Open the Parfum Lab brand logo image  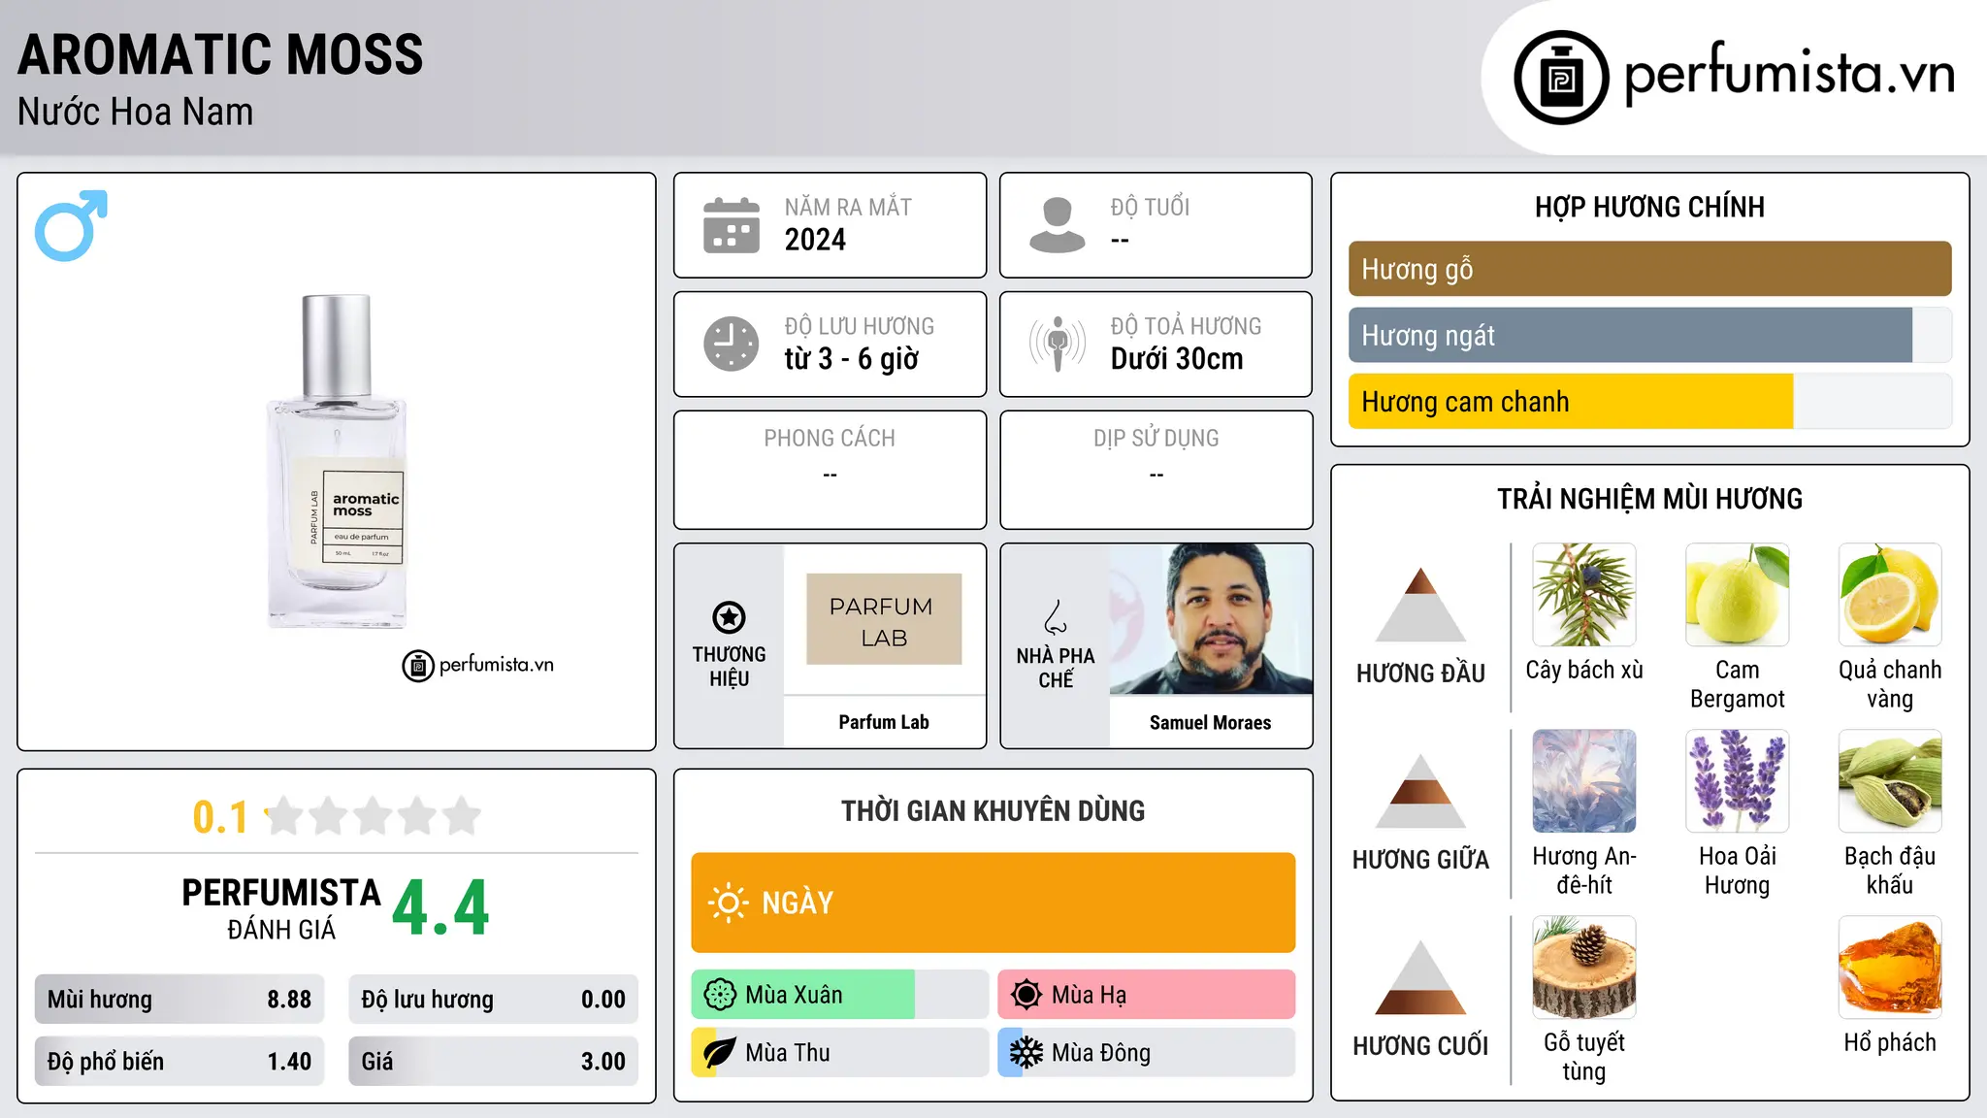click(x=884, y=619)
